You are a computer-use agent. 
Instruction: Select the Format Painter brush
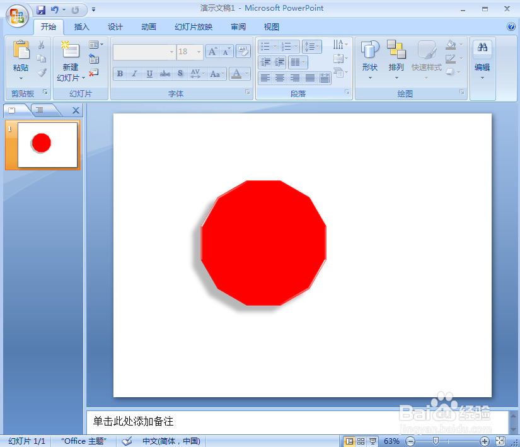(42, 73)
